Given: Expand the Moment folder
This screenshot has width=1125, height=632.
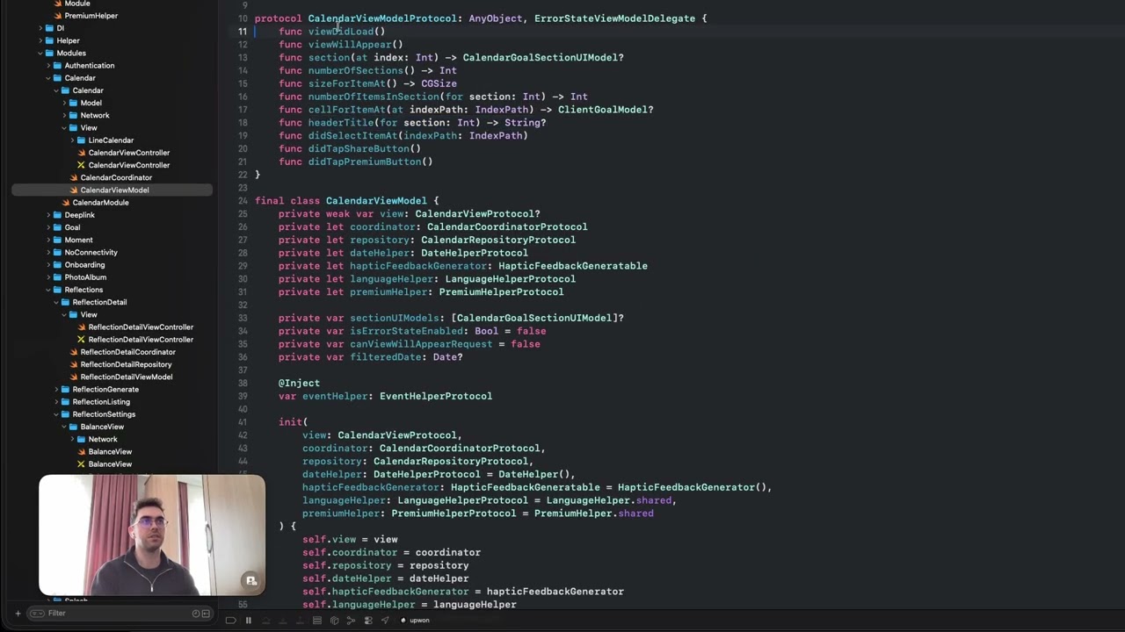Looking at the screenshot, I should (x=48, y=240).
